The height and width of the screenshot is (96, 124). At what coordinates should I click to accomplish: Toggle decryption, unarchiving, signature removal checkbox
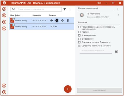[79, 27]
